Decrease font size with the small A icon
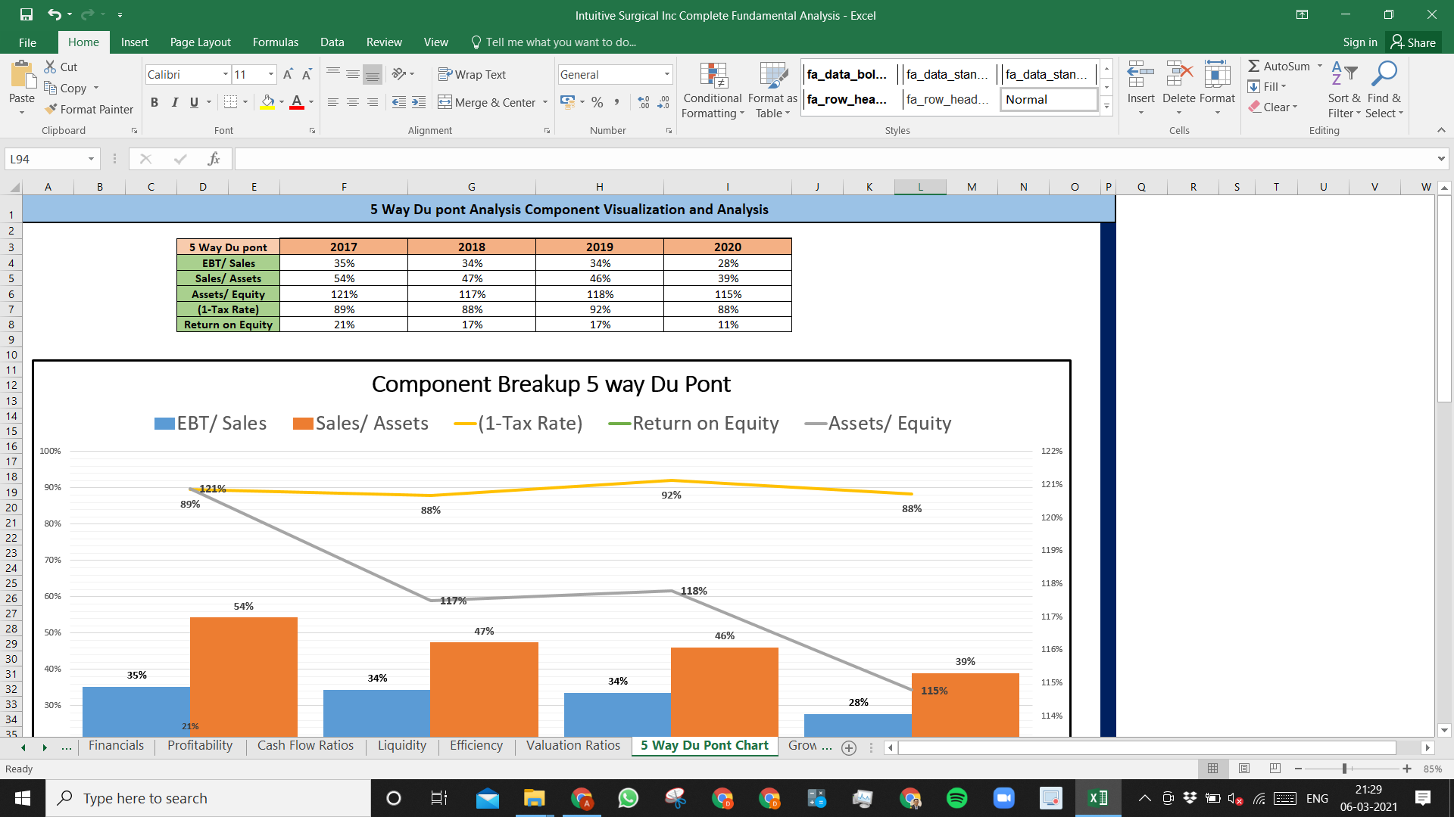The image size is (1454, 817). [307, 74]
